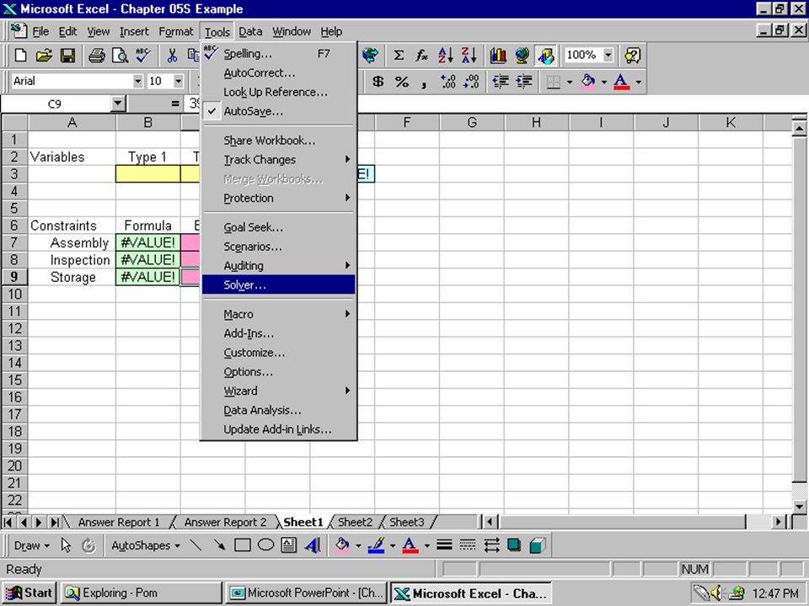Toggle the AutoSave checked menu item
Viewport: 809px width, 606px height.
(279, 111)
